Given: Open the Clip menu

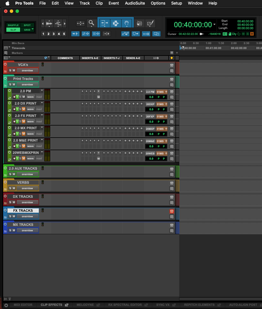Looking at the screenshot, I should click(99, 3).
